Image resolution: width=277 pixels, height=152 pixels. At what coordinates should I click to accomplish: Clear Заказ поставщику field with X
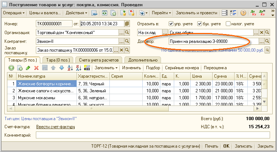click(x=121, y=50)
